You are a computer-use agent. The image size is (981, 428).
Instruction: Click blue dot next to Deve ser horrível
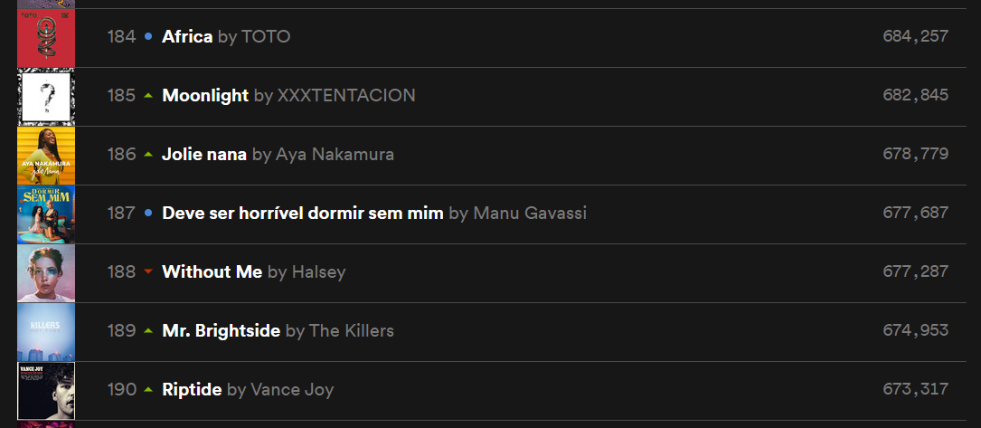point(148,213)
